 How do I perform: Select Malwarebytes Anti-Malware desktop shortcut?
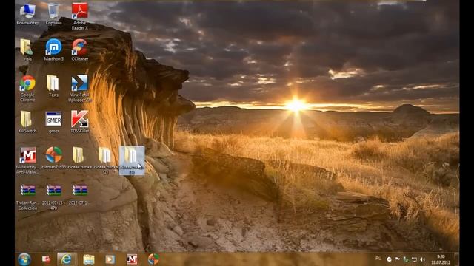pyautogui.click(x=27, y=160)
